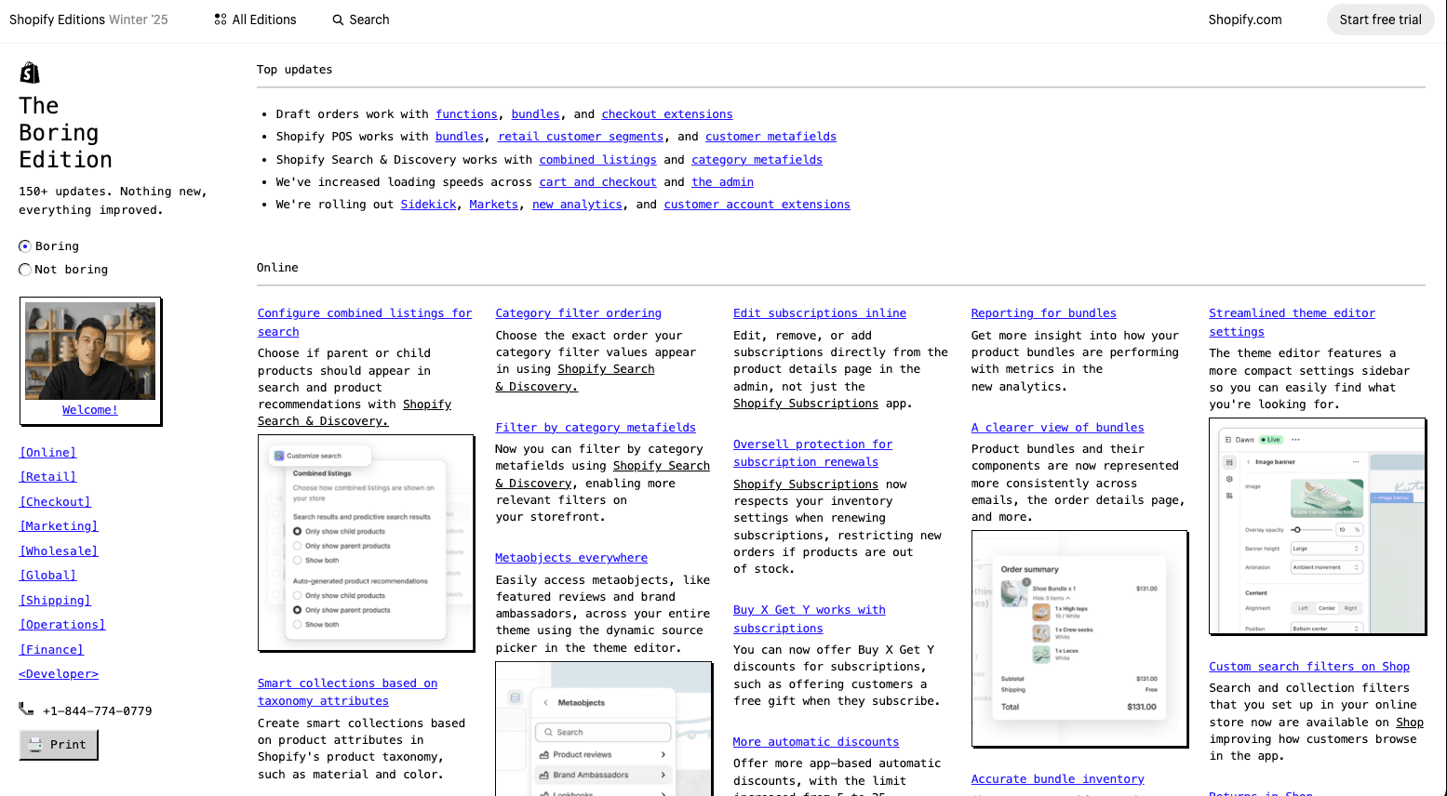Open the cart and checkout link
This screenshot has width=1447, height=796.
pos(597,182)
